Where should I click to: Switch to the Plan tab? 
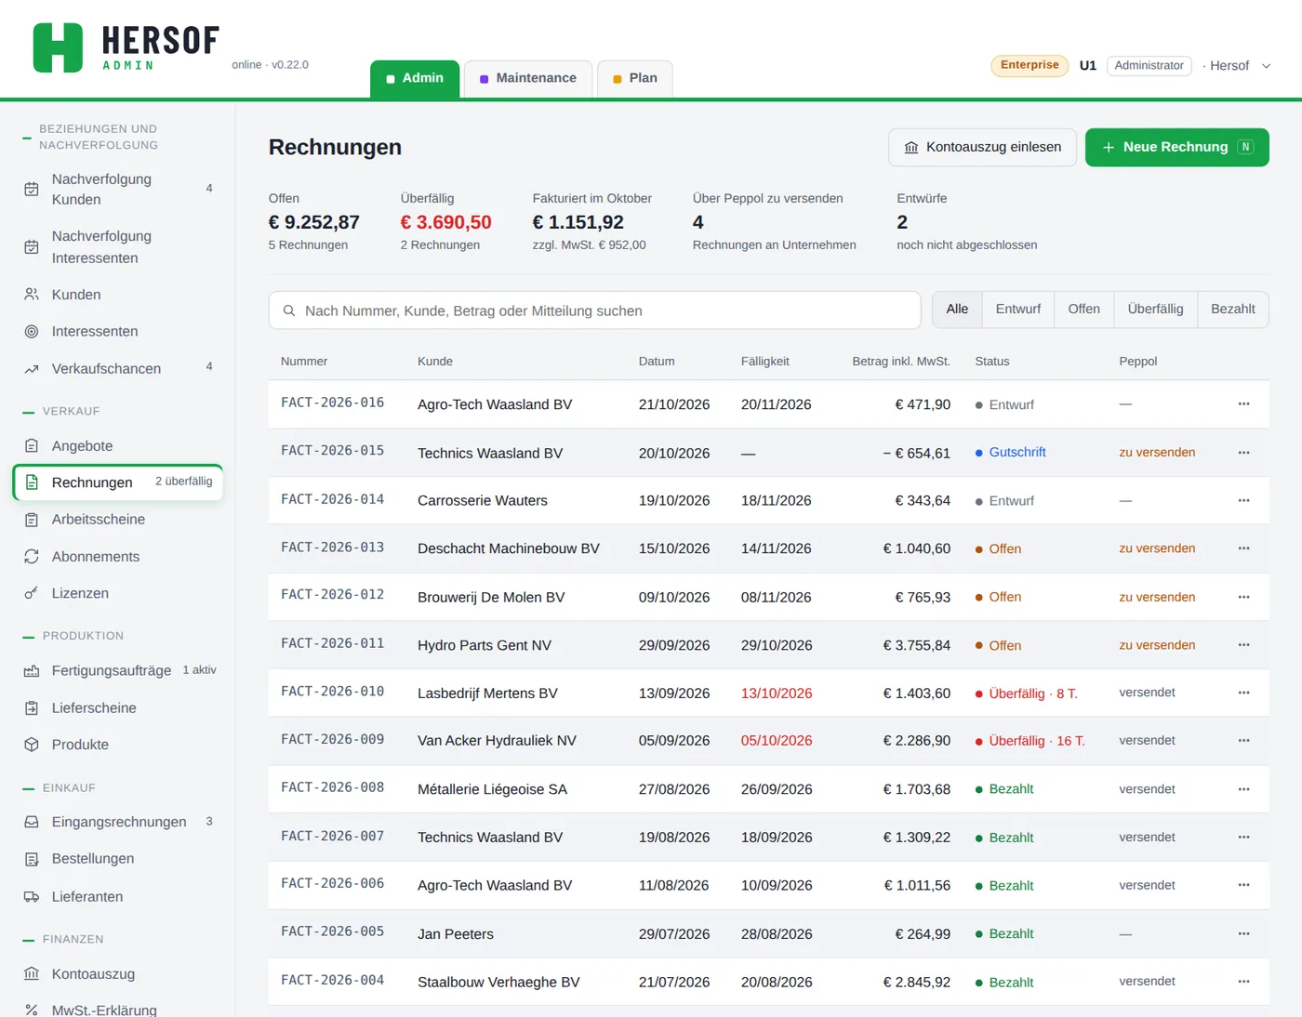pos(634,79)
